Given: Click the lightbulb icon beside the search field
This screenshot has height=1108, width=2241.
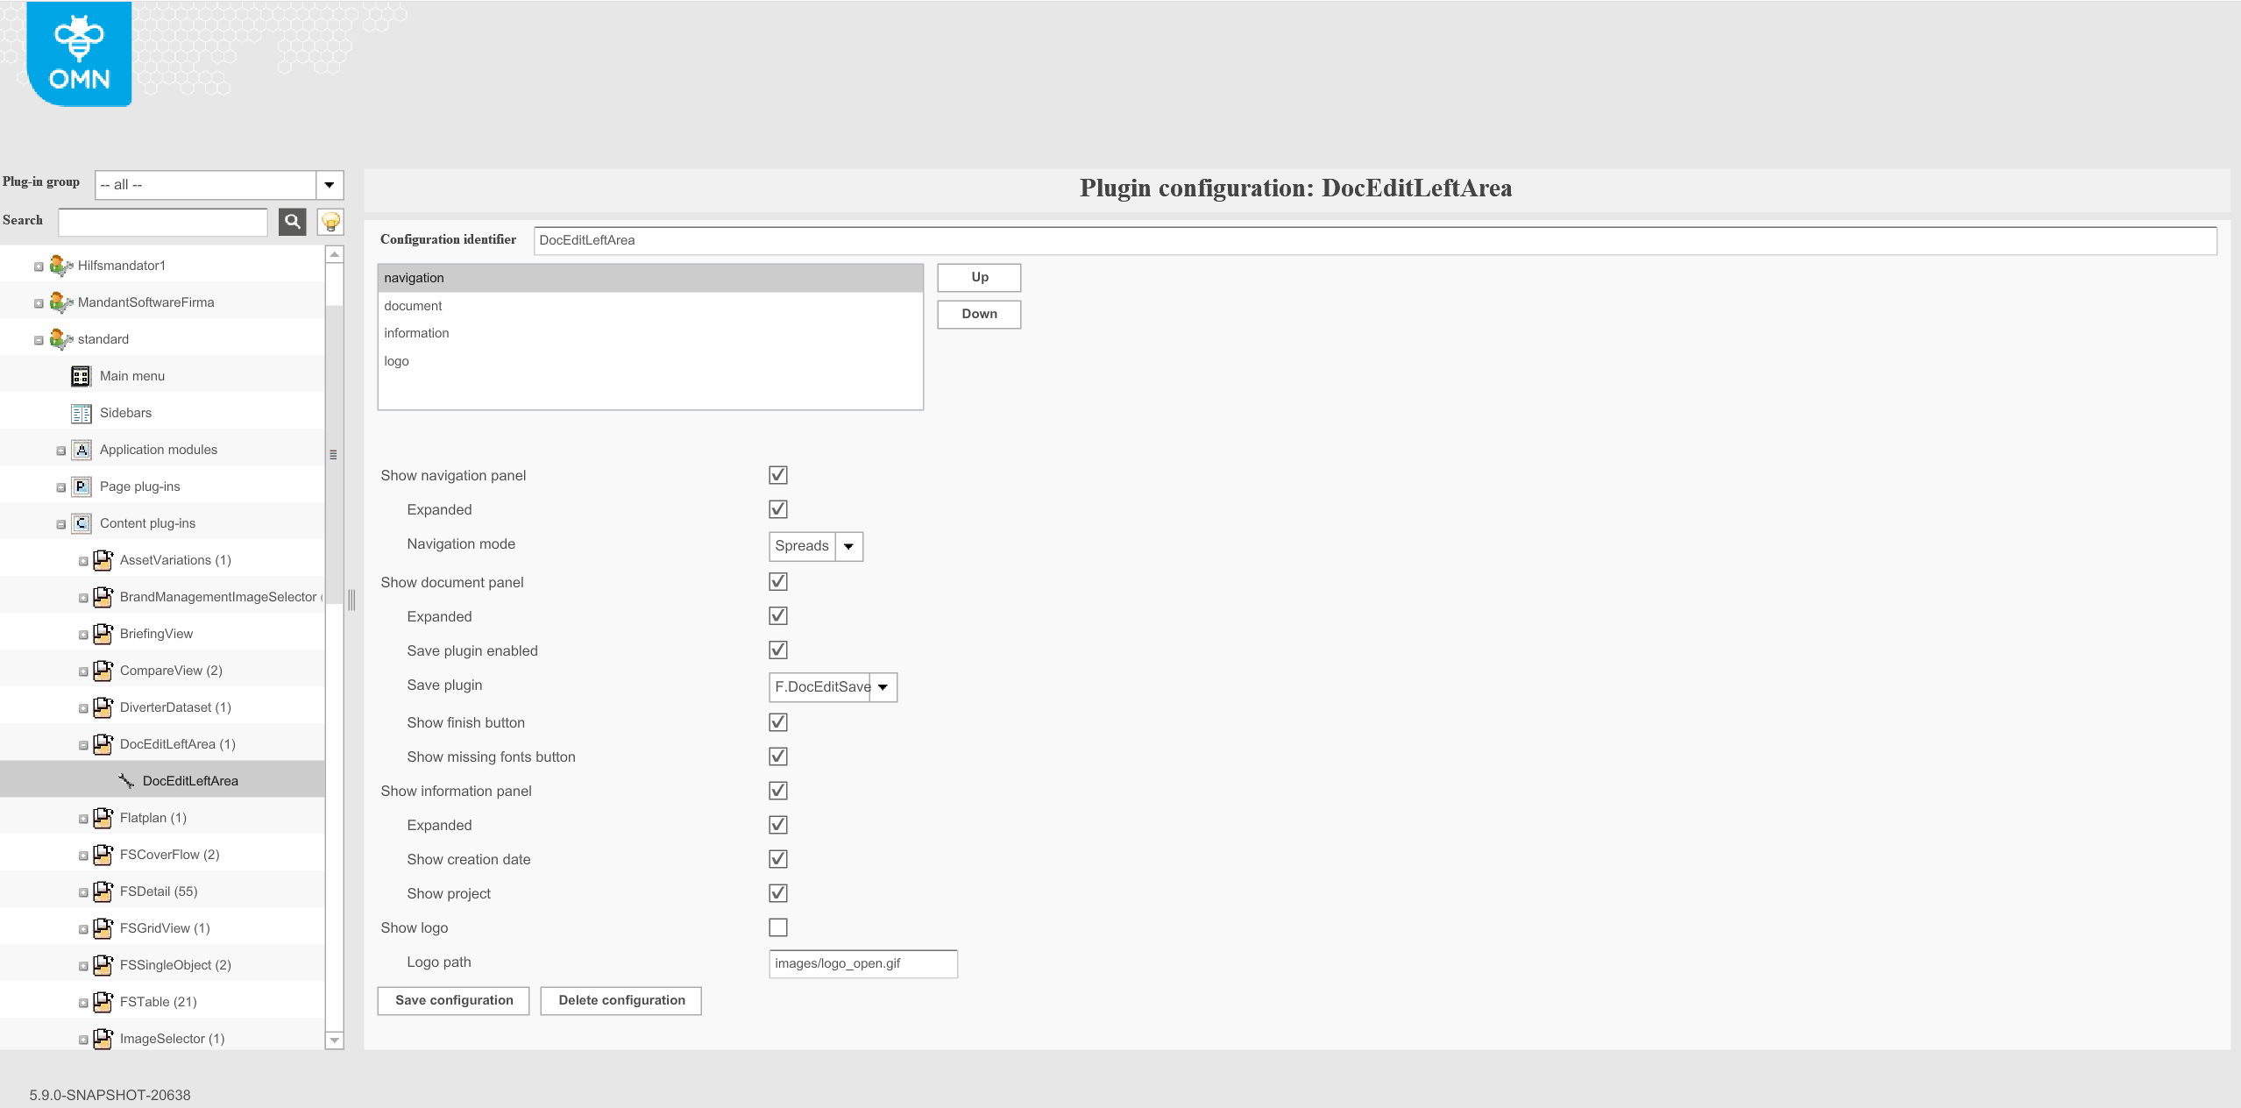Looking at the screenshot, I should (330, 222).
